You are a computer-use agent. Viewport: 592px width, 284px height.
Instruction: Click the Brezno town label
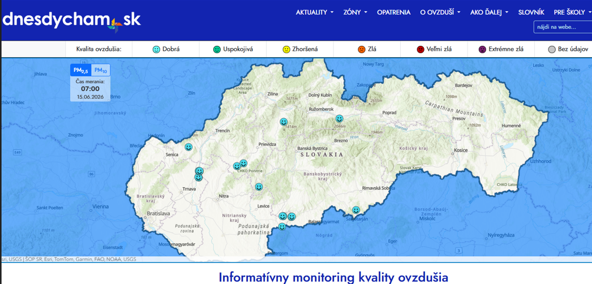point(341,141)
